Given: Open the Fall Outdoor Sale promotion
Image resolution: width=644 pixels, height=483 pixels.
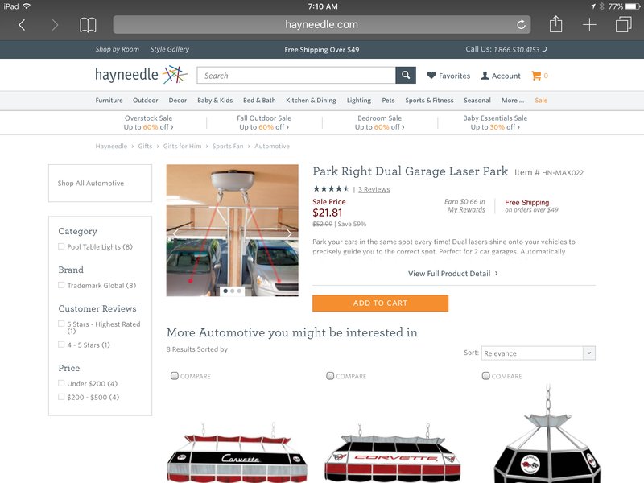Looking at the screenshot, I should pyautogui.click(x=264, y=122).
